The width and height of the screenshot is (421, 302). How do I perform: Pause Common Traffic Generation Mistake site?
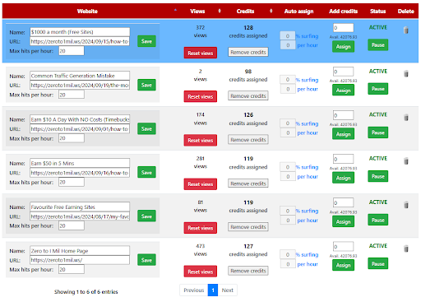(x=377, y=89)
